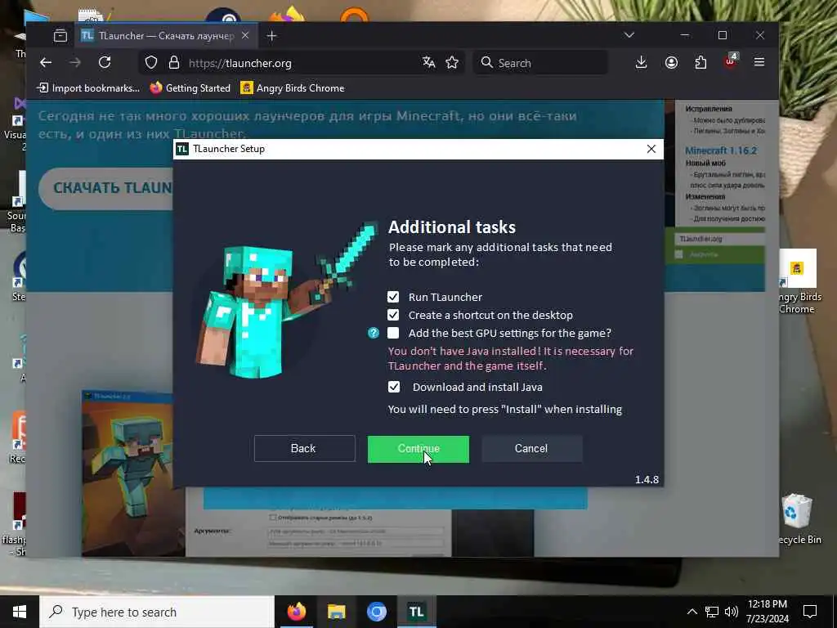Click Firefox back navigation arrow
Screen dimensions: 837x628
(46, 62)
